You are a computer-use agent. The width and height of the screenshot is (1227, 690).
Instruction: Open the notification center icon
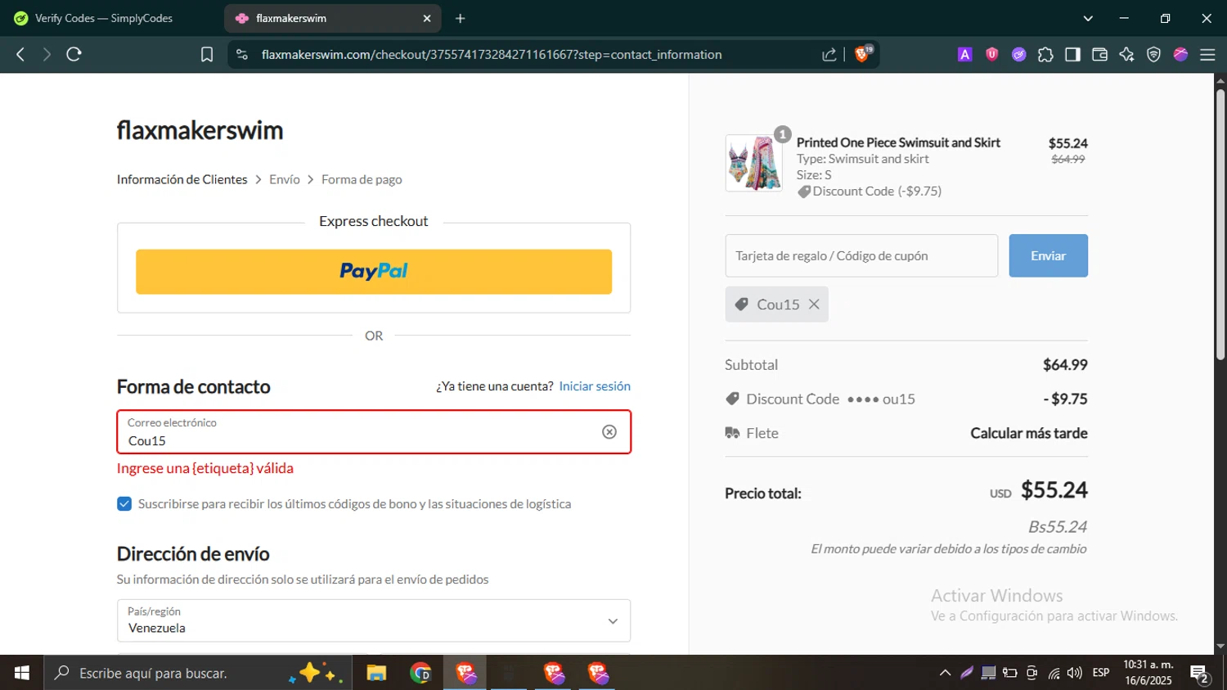click(1200, 674)
